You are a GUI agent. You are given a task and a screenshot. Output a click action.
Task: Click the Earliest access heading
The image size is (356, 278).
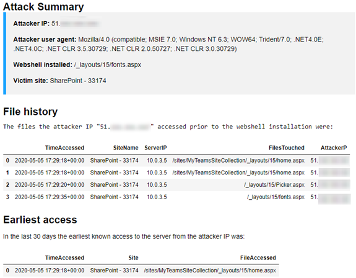(40, 220)
